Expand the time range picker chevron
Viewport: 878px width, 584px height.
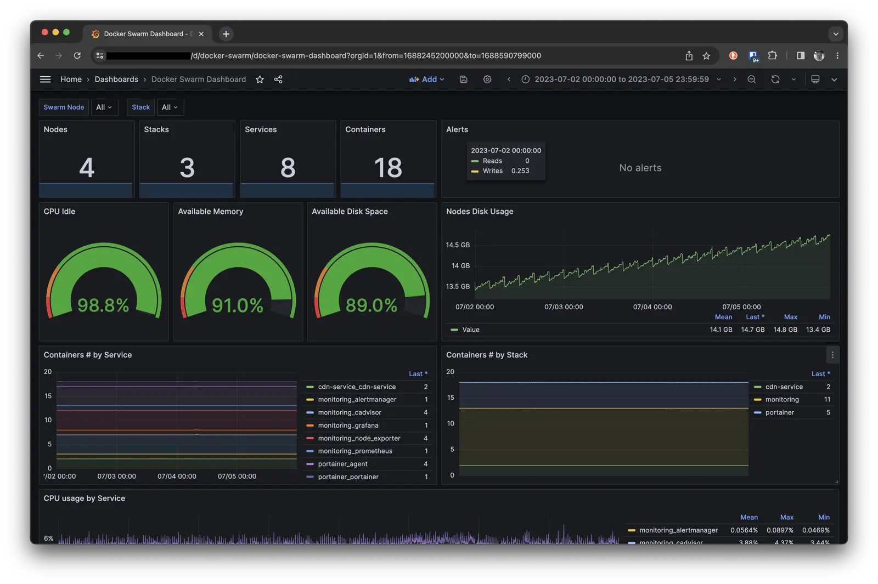click(x=719, y=80)
